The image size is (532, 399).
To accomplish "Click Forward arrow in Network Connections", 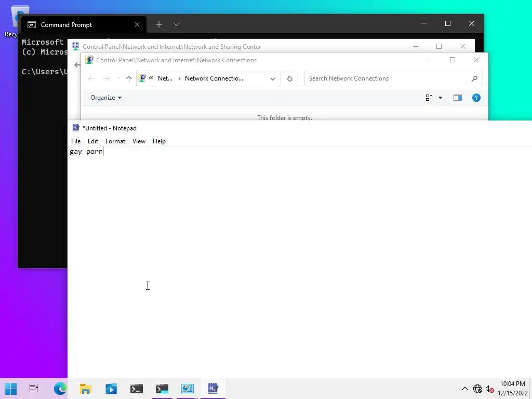I will 106,79.
